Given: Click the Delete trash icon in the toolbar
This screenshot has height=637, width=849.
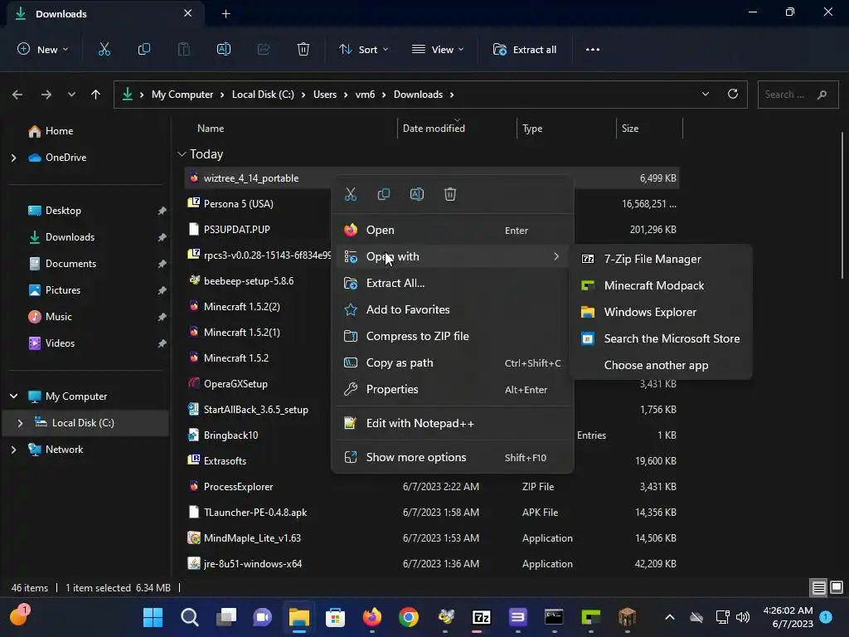Looking at the screenshot, I should 303,49.
